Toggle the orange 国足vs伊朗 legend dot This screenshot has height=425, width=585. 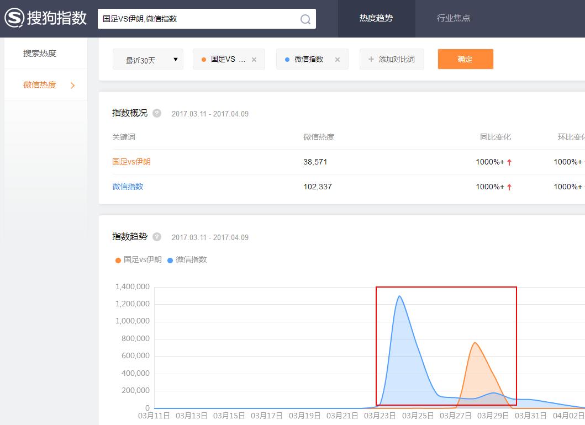pyautogui.click(x=118, y=259)
